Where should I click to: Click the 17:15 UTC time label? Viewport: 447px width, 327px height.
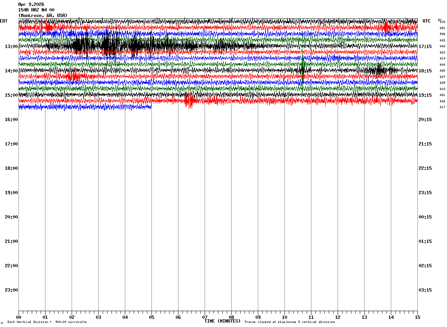pos(425,47)
